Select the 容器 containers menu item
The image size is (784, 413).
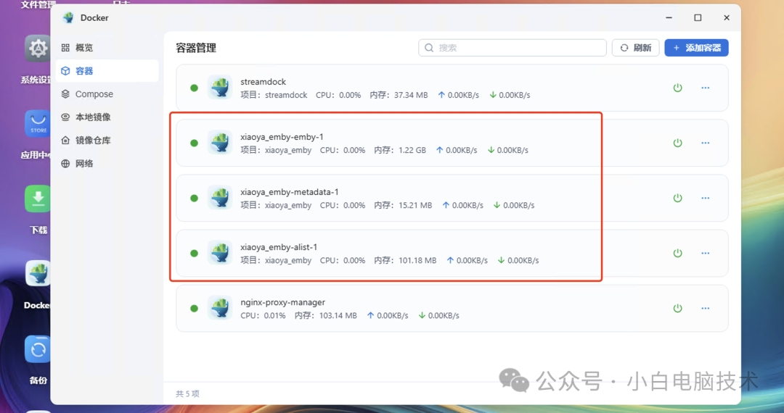click(107, 71)
